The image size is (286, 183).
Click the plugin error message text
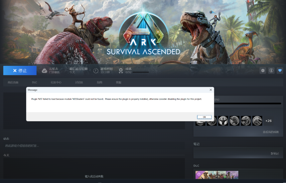click(117, 99)
